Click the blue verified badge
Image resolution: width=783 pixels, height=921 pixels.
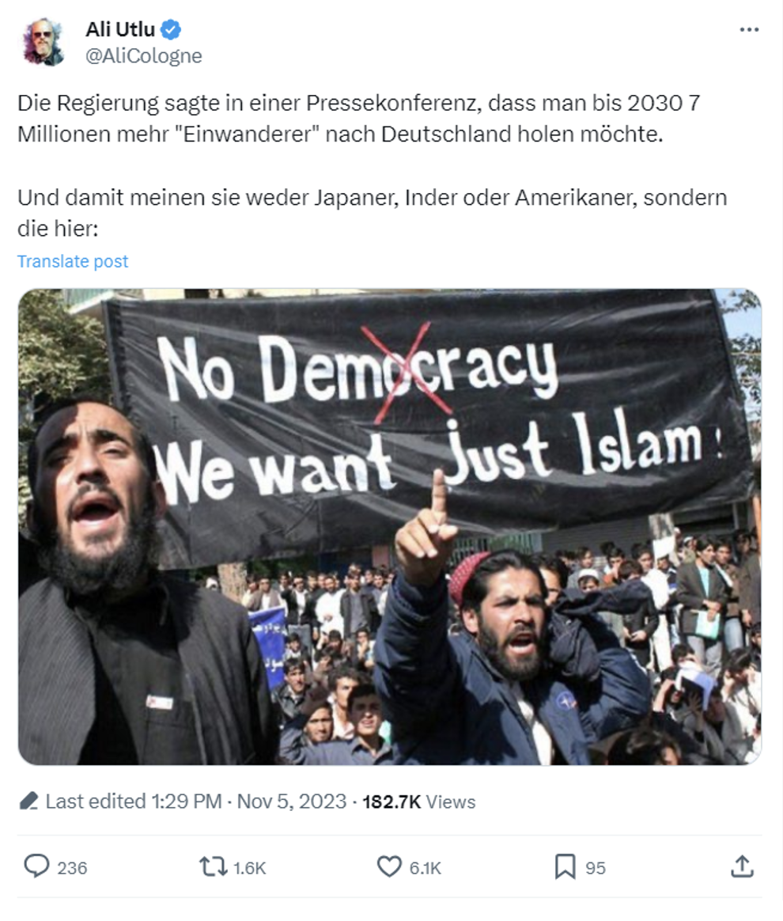pyautogui.click(x=171, y=28)
